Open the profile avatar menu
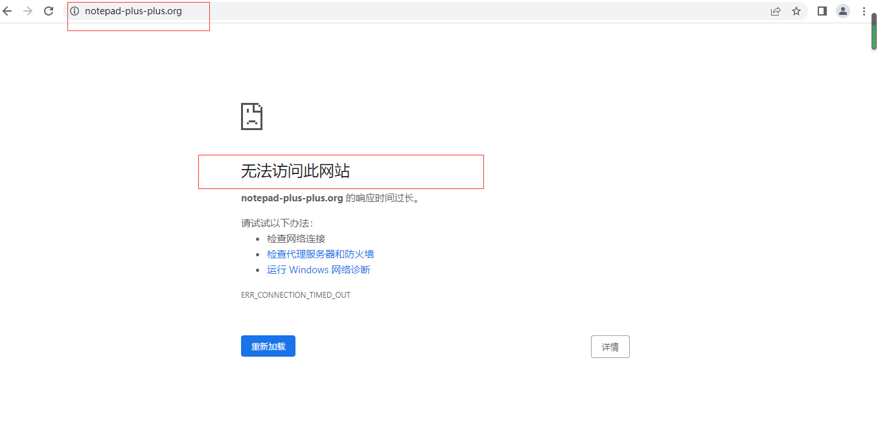 click(843, 11)
